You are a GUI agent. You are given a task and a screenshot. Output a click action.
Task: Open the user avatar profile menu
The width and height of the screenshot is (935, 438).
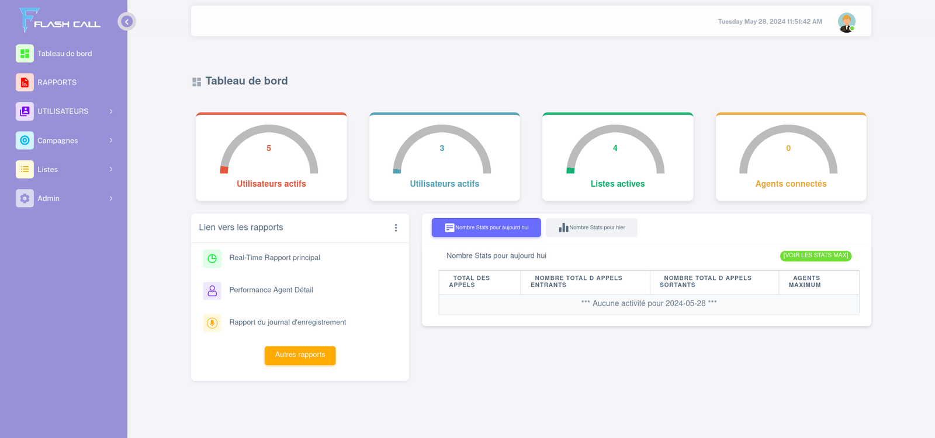[847, 22]
